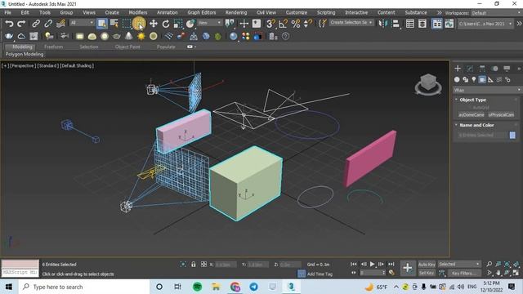Toggle the Ribbon display icon

436,24
